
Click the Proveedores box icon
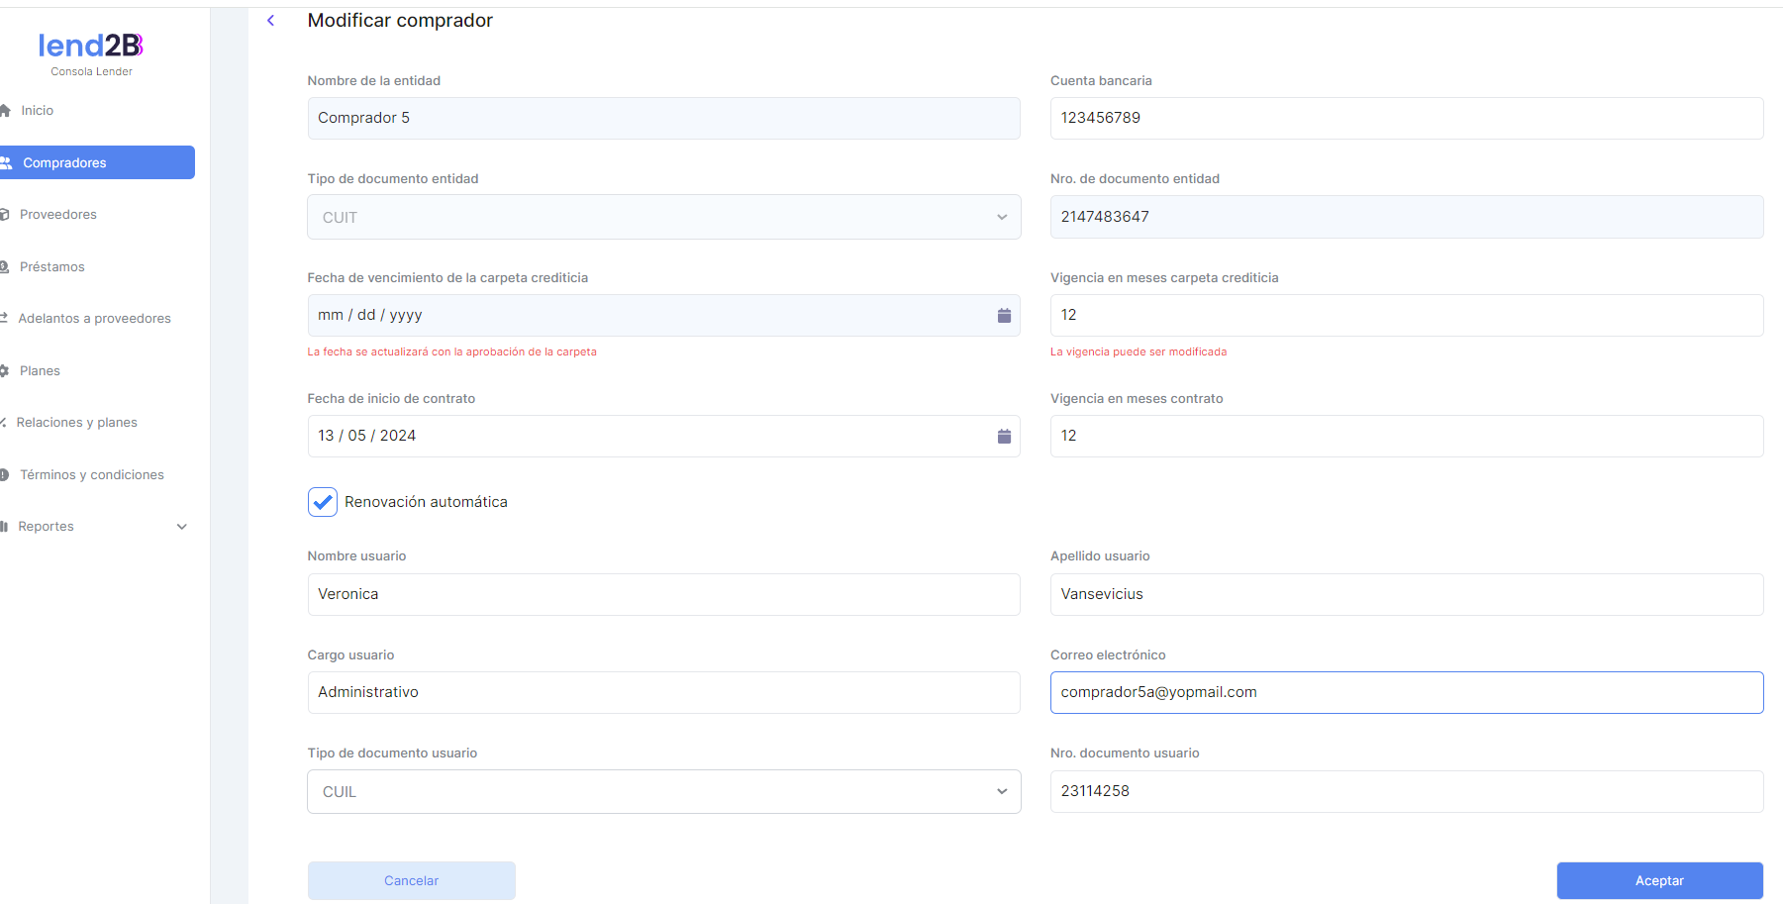5,215
